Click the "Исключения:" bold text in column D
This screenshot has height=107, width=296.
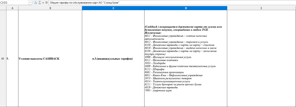[x=153, y=33]
